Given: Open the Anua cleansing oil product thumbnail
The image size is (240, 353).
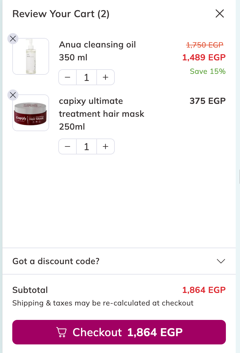Looking at the screenshot, I should click(x=31, y=56).
